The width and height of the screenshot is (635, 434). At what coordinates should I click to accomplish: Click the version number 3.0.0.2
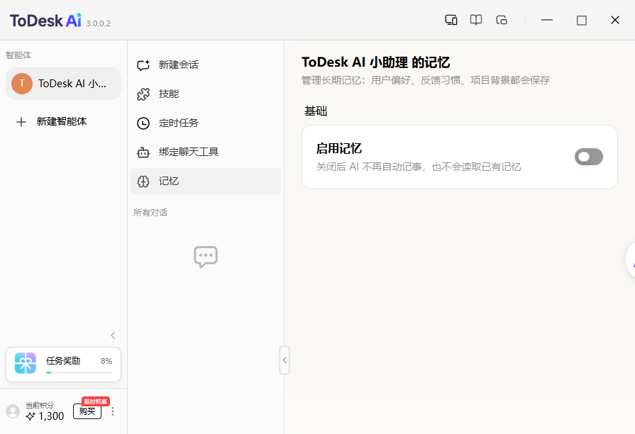(x=99, y=23)
